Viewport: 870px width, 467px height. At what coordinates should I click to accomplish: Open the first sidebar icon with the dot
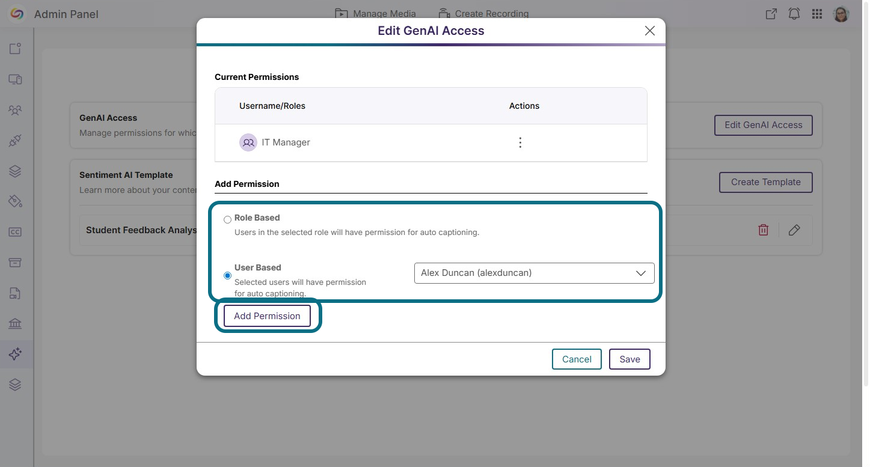point(16,49)
